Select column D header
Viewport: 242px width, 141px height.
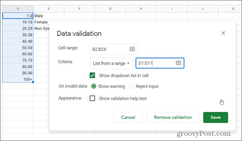coord(18,9)
